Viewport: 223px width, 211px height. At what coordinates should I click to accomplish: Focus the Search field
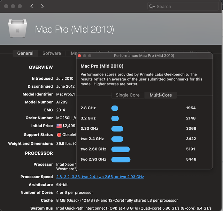pyautogui.click(x=183, y=6)
